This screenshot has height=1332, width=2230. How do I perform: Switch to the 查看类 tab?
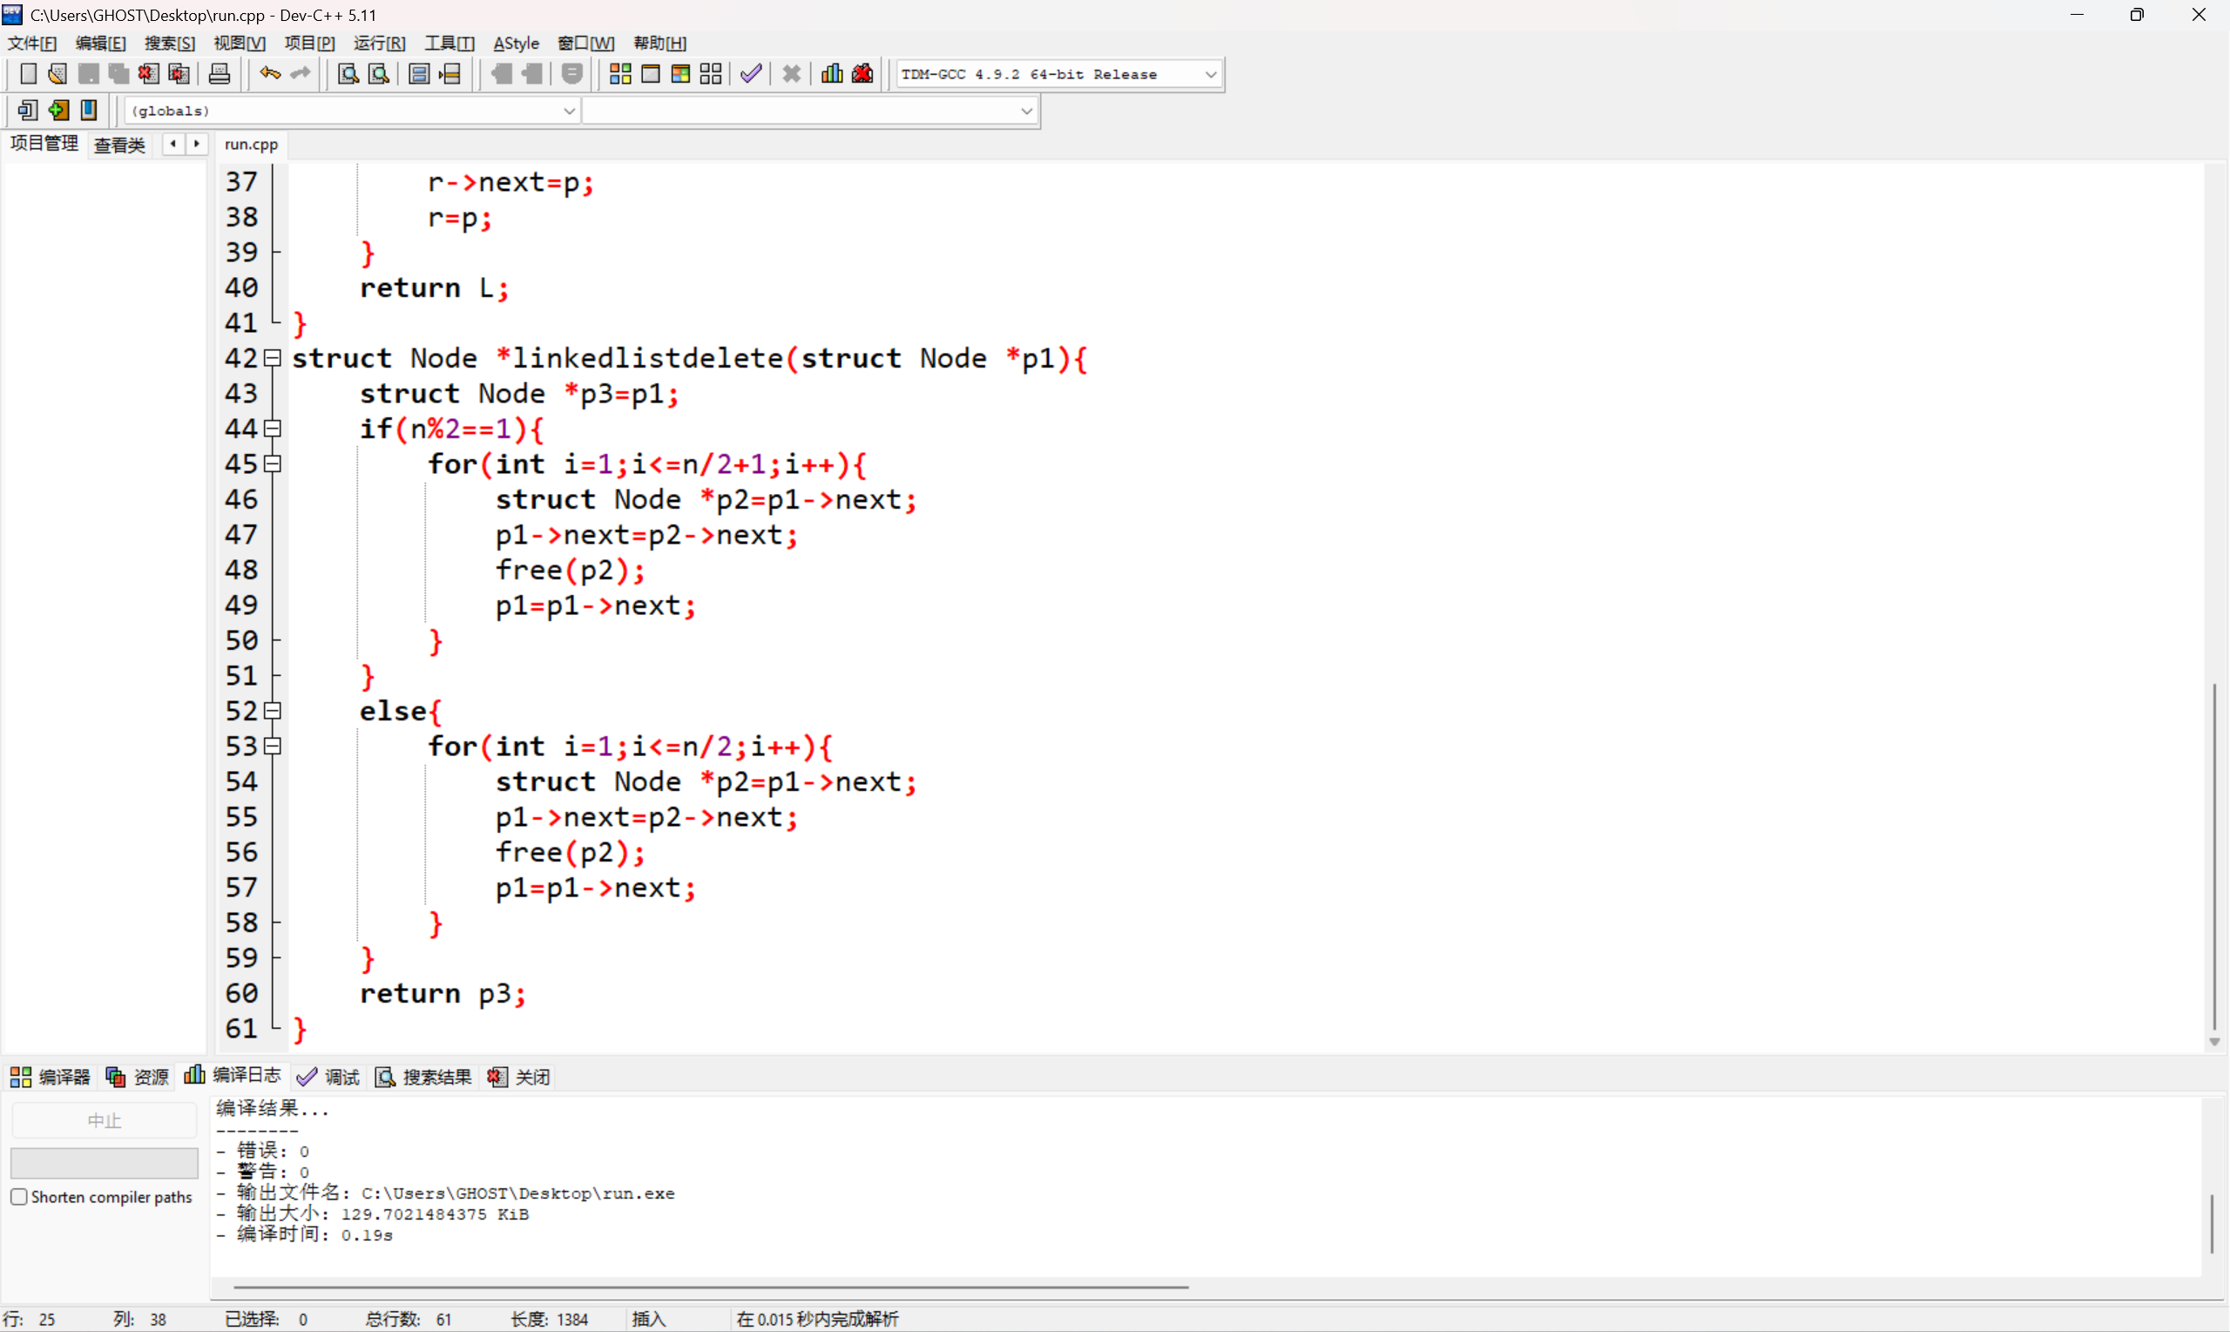tap(119, 145)
